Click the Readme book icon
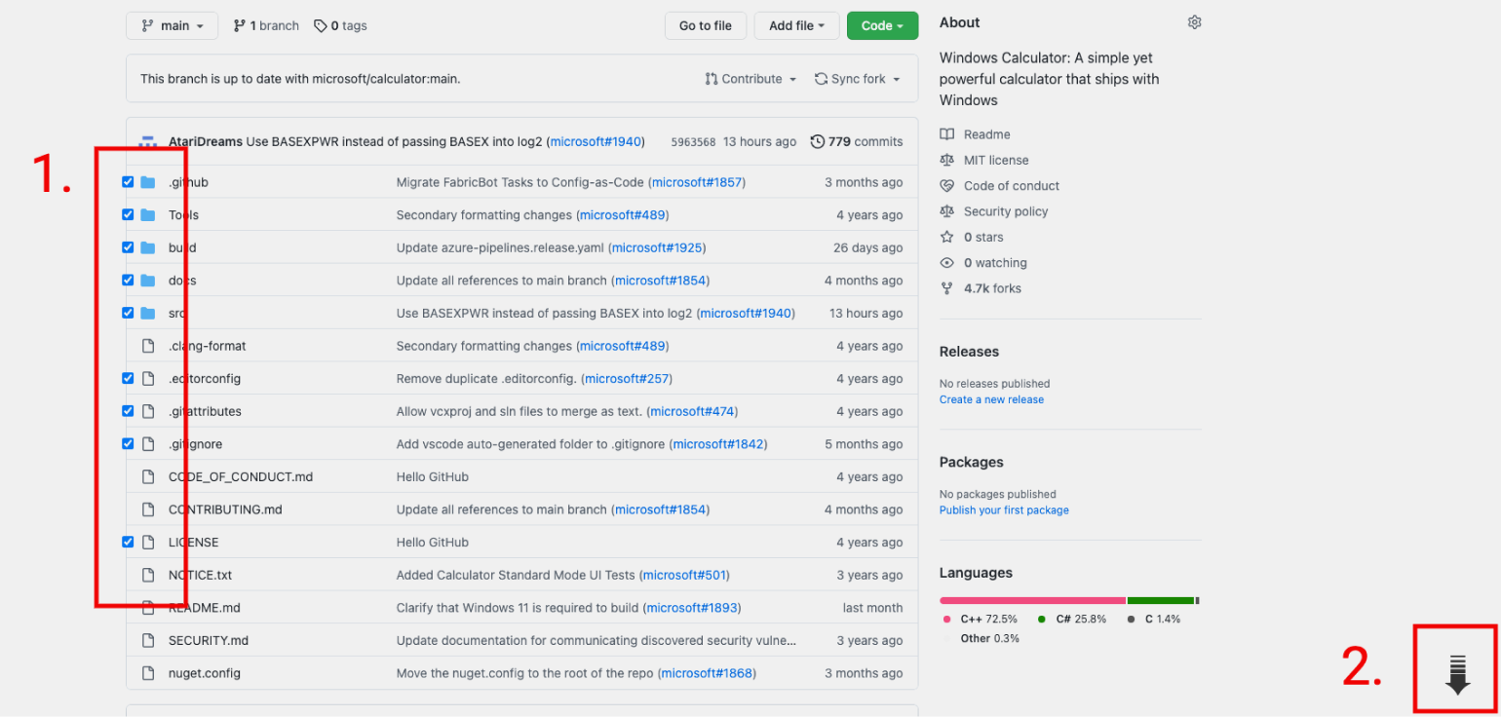 tap(946, 134)
